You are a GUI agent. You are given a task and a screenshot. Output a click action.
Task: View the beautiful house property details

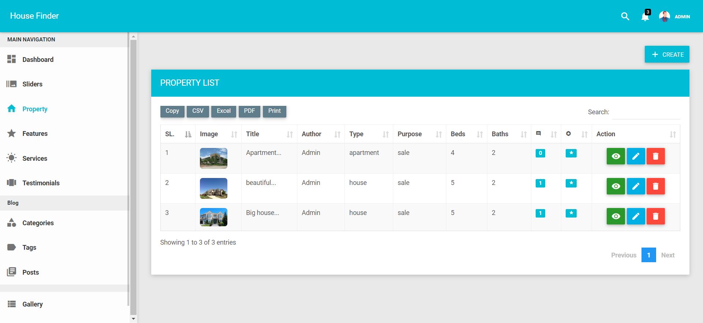click(615, 186)
